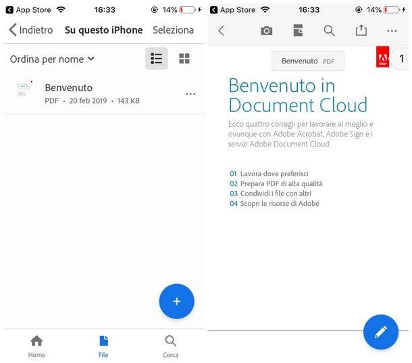Open the view mode settings icon
The height and width of the screenshot is (363, 412).
(x=298, y=30)
